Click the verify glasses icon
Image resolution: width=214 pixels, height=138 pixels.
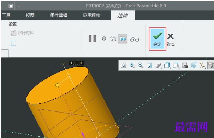(135, 39)
